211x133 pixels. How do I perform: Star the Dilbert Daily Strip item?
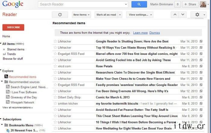(x=55, y=97)
